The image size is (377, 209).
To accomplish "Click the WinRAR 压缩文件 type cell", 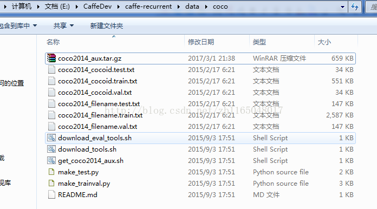I will pos(279,58).
